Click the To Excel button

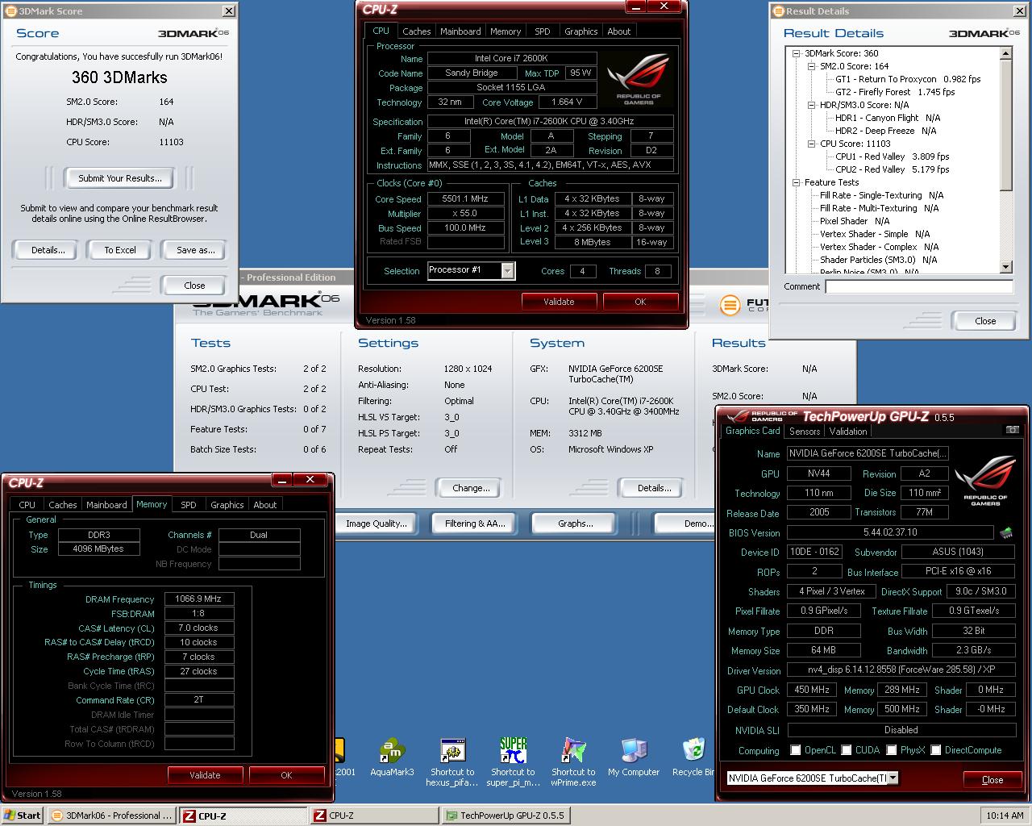point(120,250)
